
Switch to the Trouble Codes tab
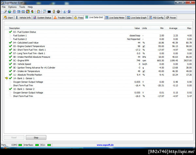pos(63,18)
